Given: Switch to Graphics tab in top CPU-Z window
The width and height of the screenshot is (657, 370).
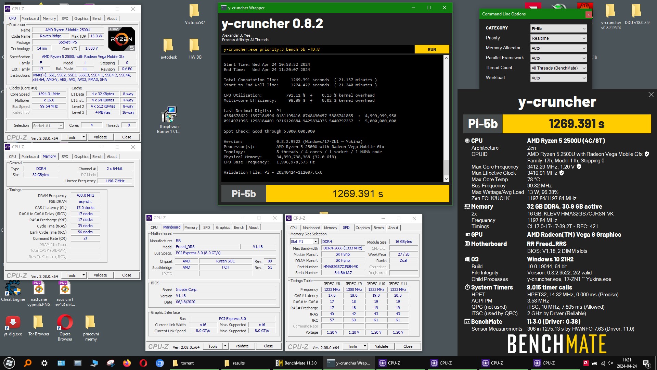Looking at the screenshot, I should [x=81, y=18].
